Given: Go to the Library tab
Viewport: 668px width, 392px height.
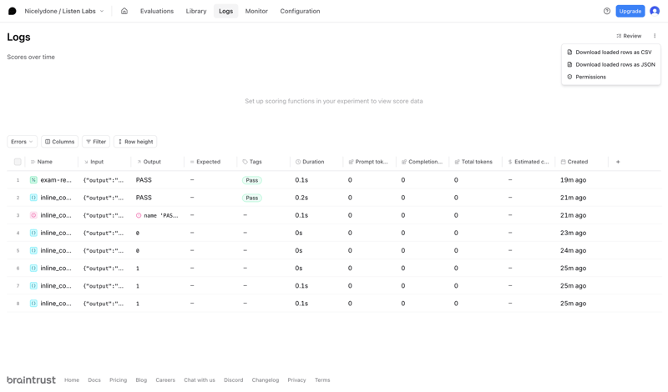Looking at the screenshot, I should (196, 11).
